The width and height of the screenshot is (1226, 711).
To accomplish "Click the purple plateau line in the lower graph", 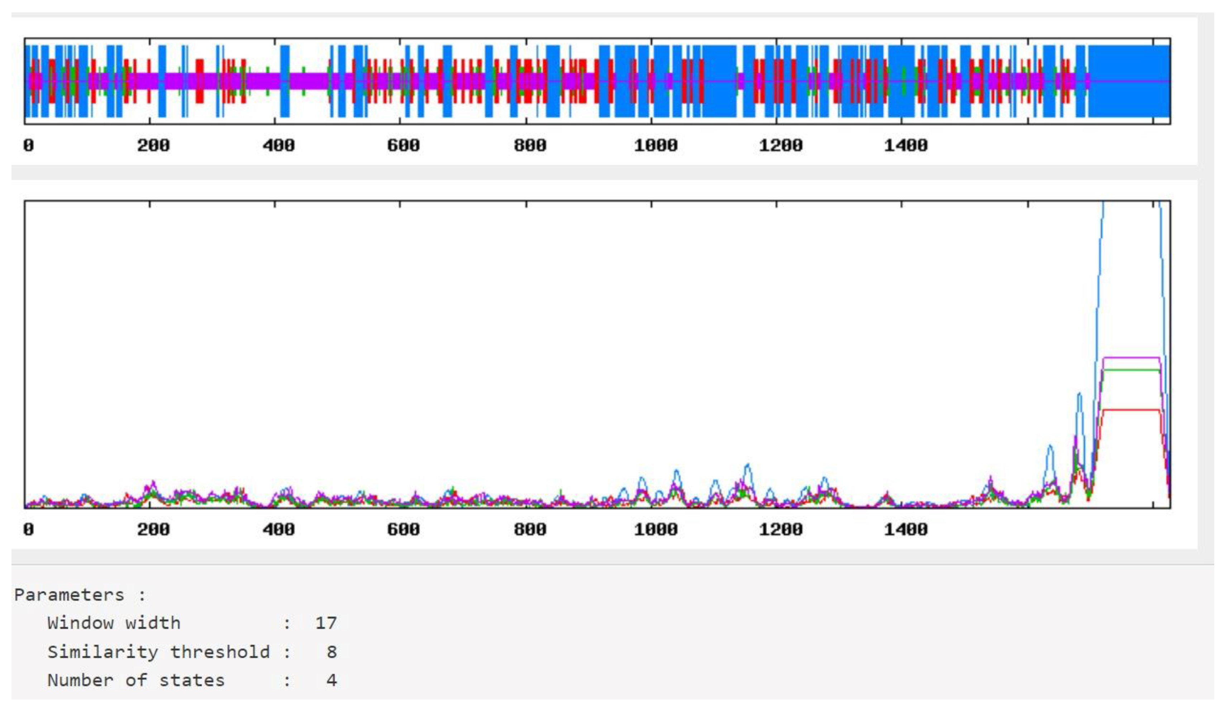I will [x=1131, y=358].
